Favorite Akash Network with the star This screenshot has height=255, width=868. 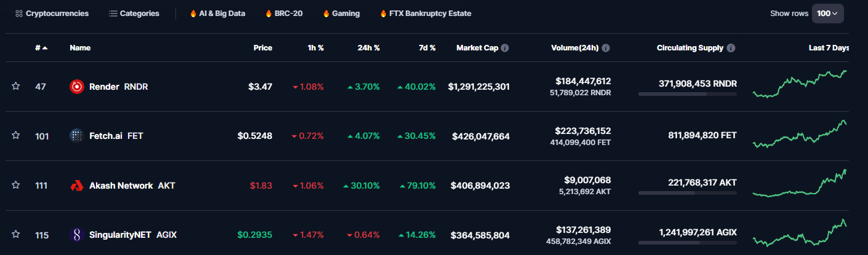16,185
